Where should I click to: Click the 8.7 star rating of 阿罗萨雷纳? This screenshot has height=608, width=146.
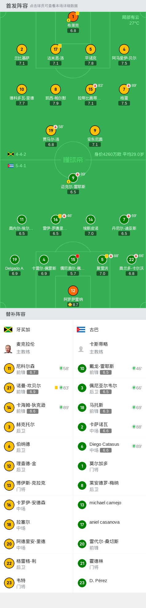pos(73,304)
